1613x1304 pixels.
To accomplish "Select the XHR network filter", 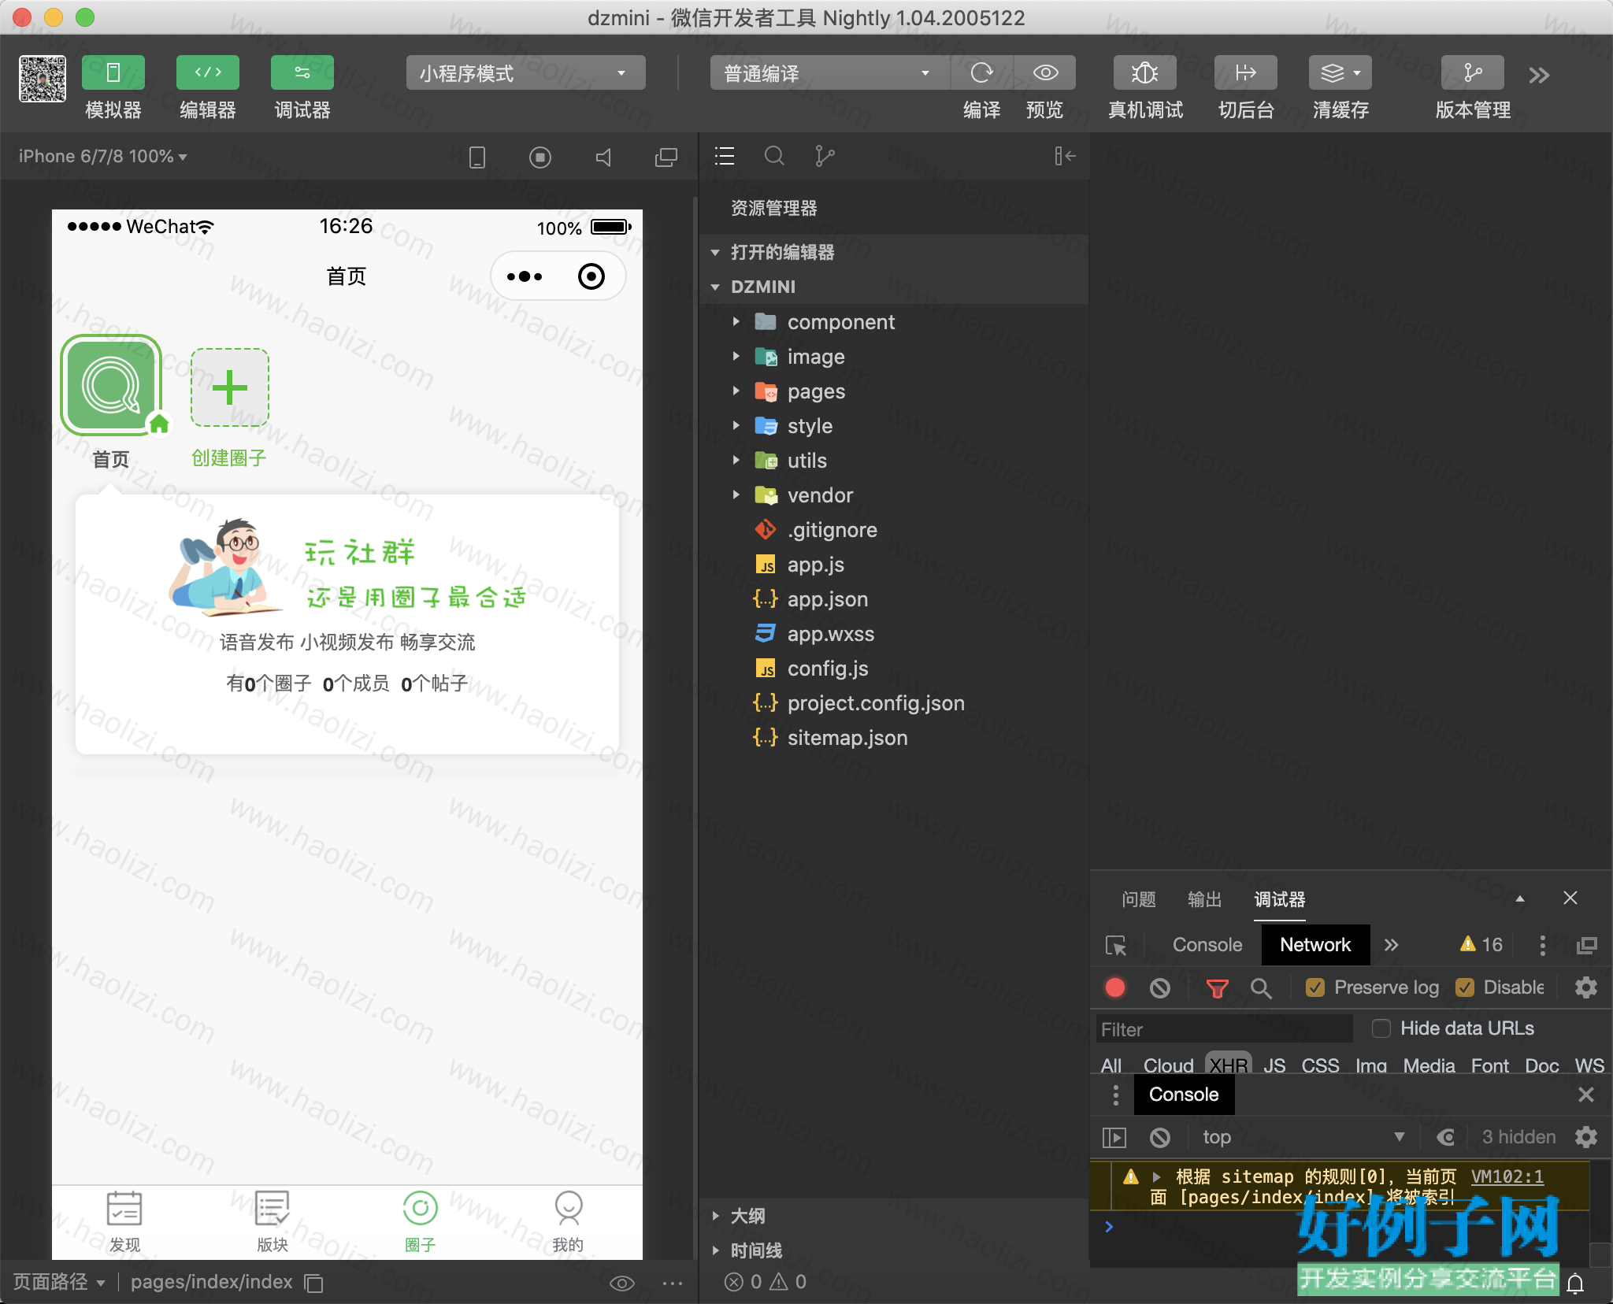I will click(x=1229, y=1065).
